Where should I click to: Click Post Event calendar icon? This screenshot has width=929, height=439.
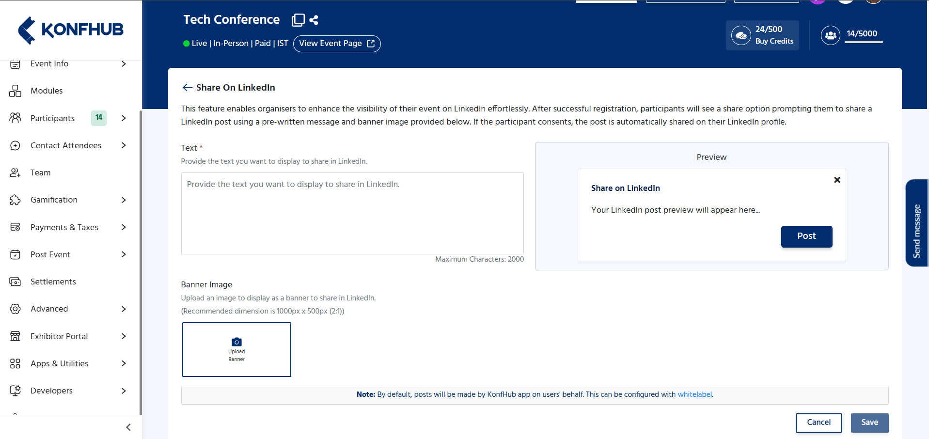[16, 254]
